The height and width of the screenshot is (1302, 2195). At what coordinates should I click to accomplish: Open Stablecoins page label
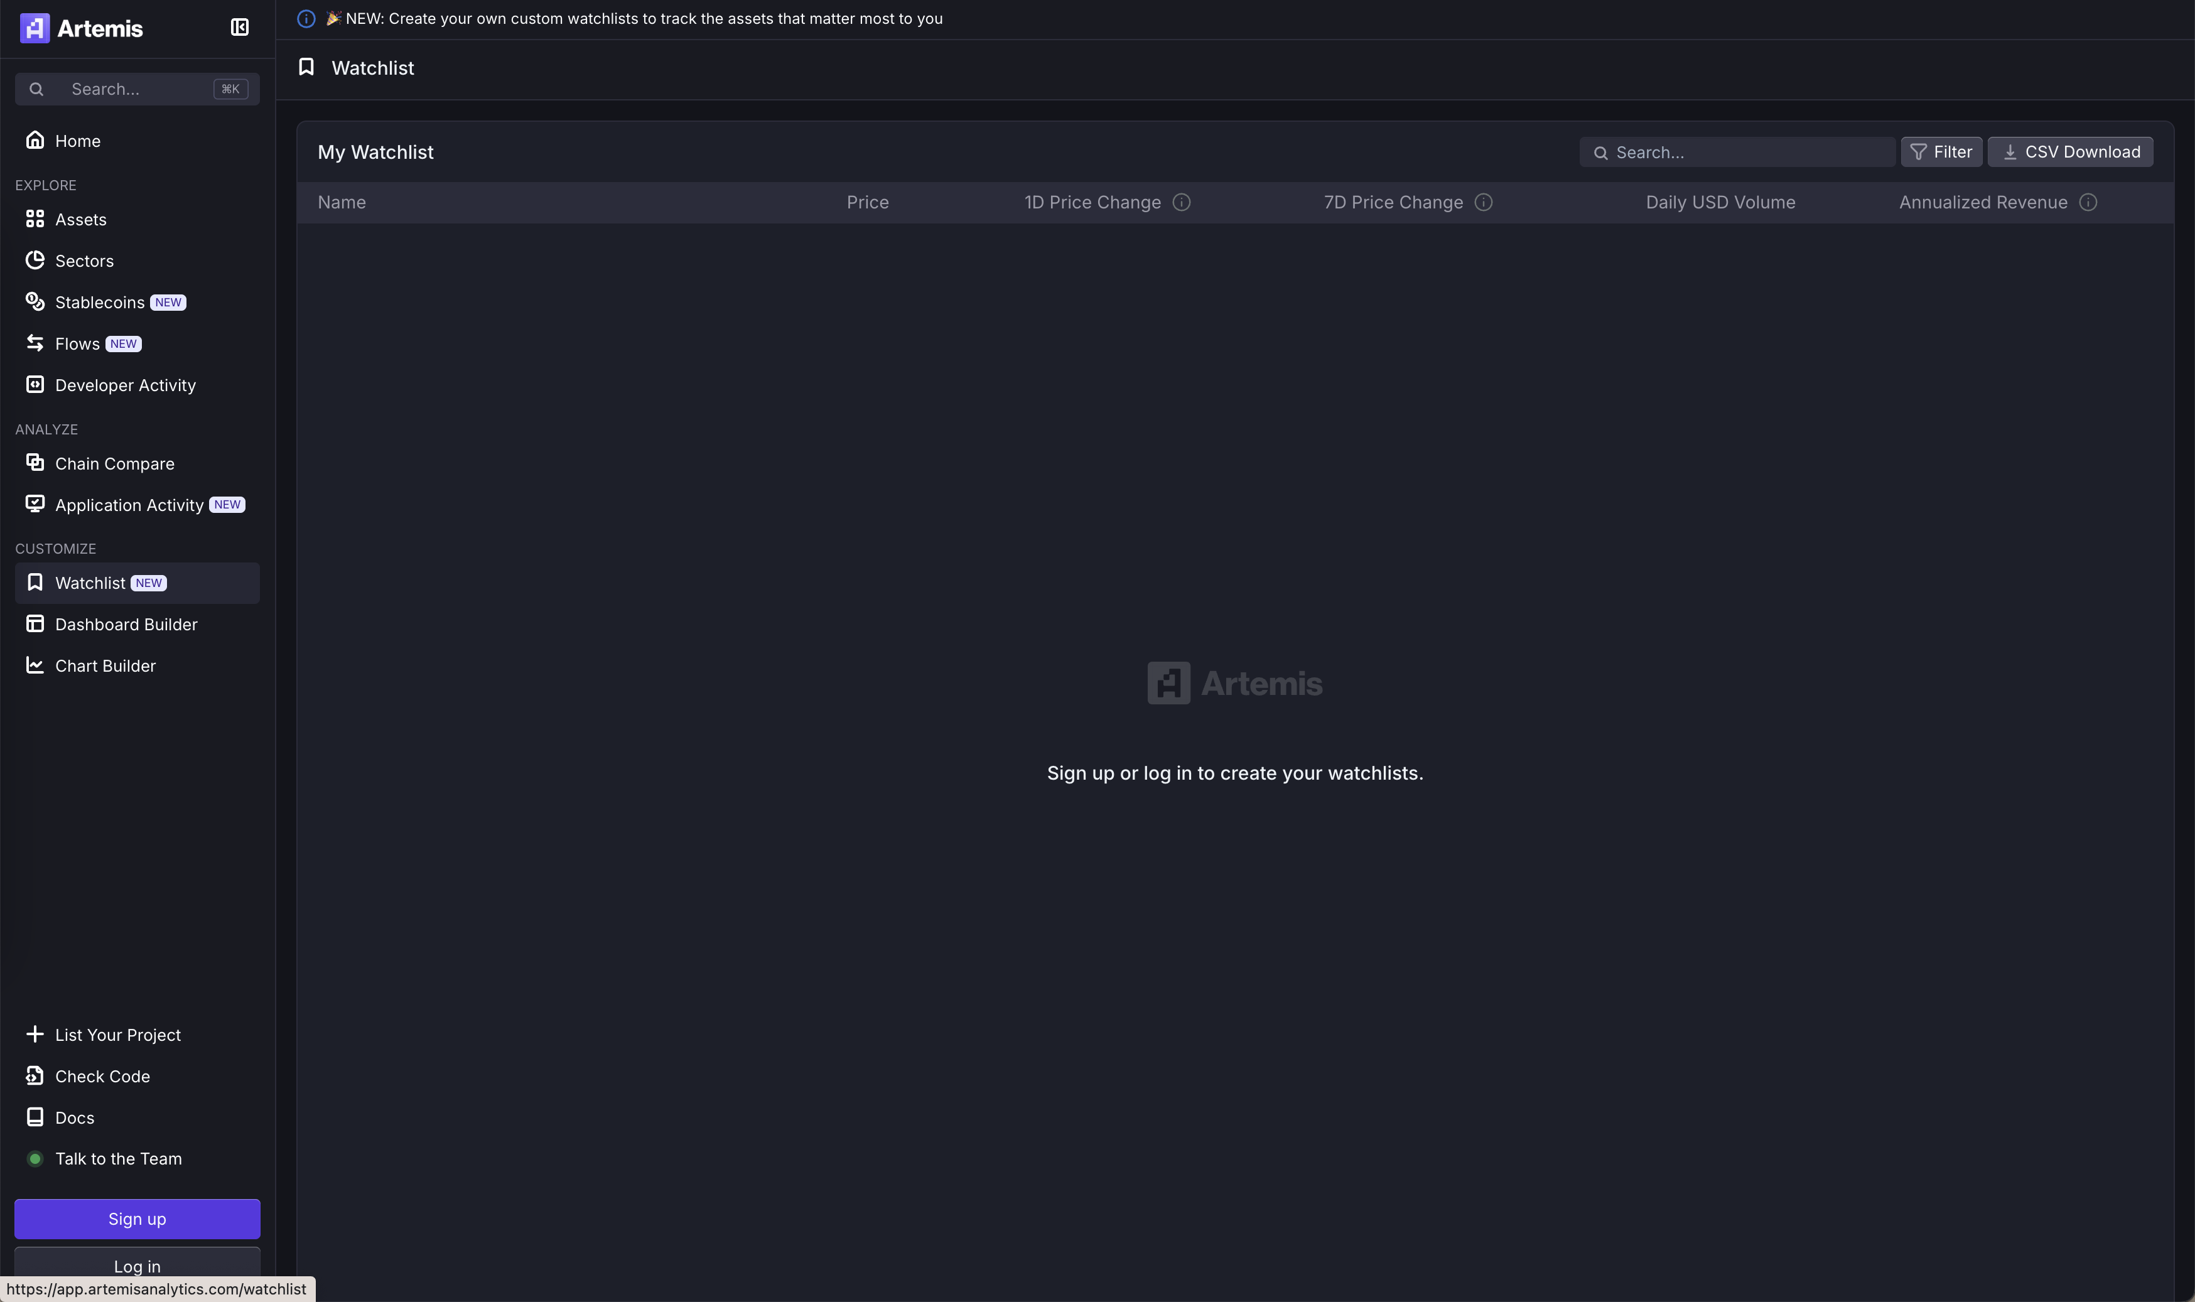[100, 303]
